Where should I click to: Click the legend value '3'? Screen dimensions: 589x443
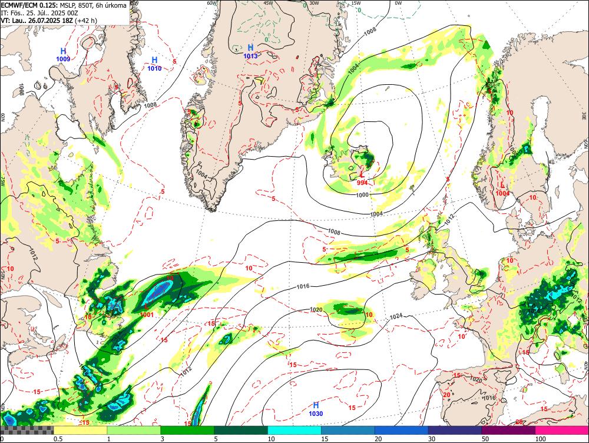[x=163, y=439]
